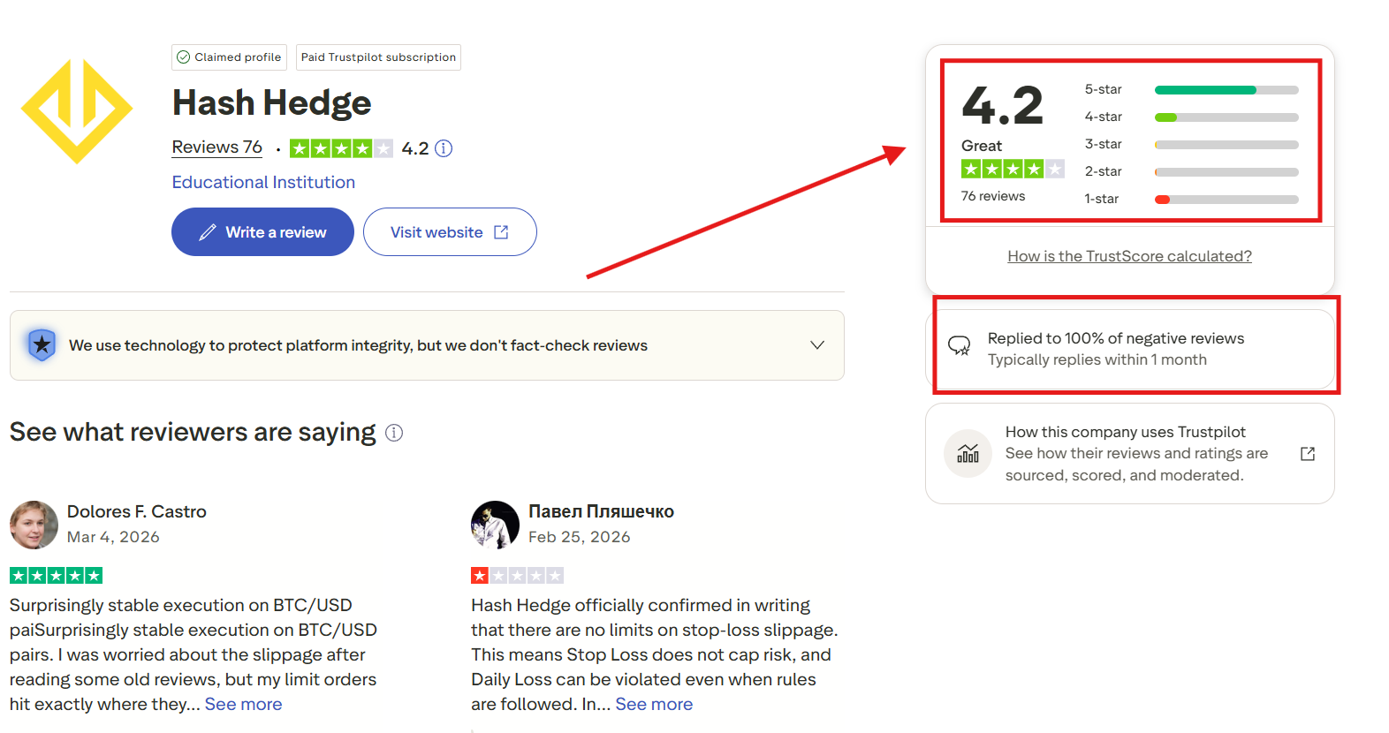Image resolution: width=1389 pixels, height=733 pixels.
Task: Click the star rating under Great
Action: click(x=1013, y=169)
